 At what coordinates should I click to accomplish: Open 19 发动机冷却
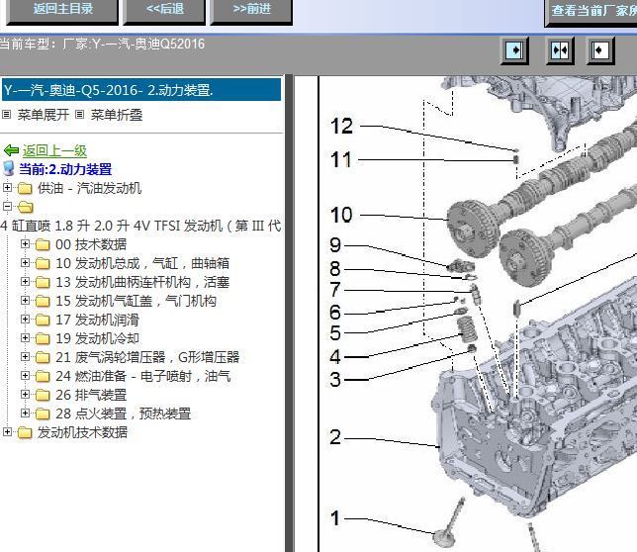pyautogui.click(x=97, y=338)
